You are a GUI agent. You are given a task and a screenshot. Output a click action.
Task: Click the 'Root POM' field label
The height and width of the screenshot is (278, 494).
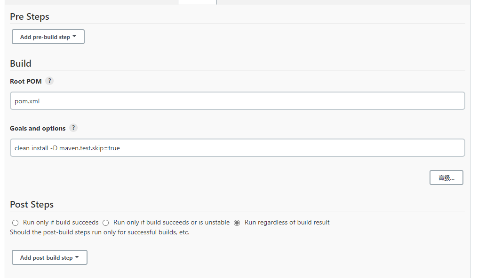26,81
